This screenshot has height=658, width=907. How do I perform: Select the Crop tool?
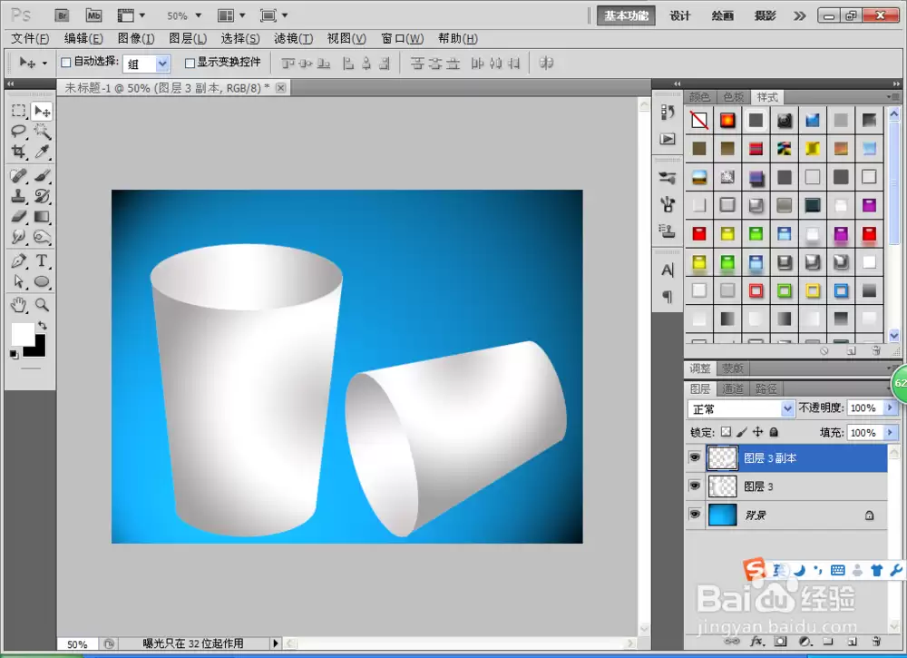18,152
